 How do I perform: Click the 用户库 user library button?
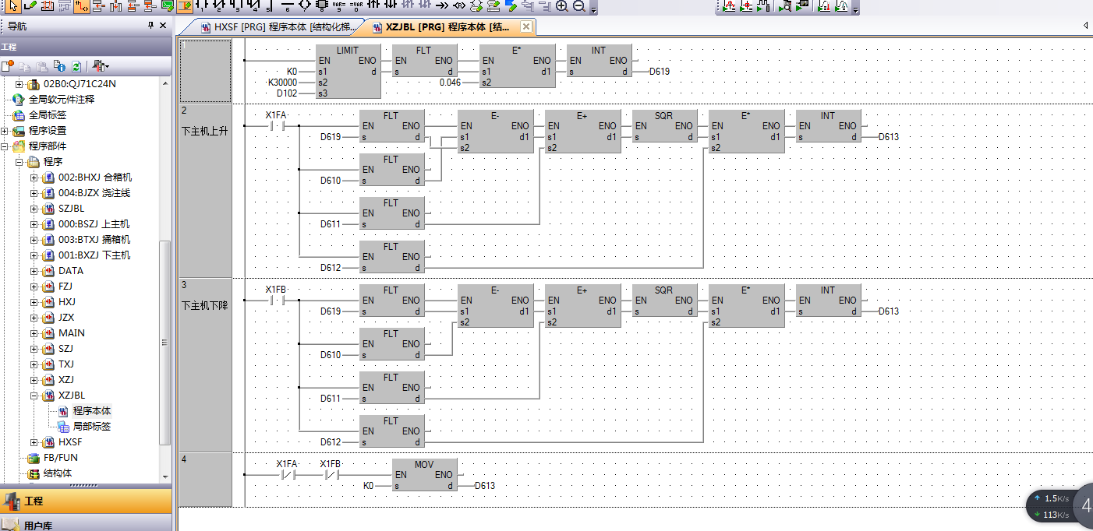pyautogui.click(x=37, y=526)
